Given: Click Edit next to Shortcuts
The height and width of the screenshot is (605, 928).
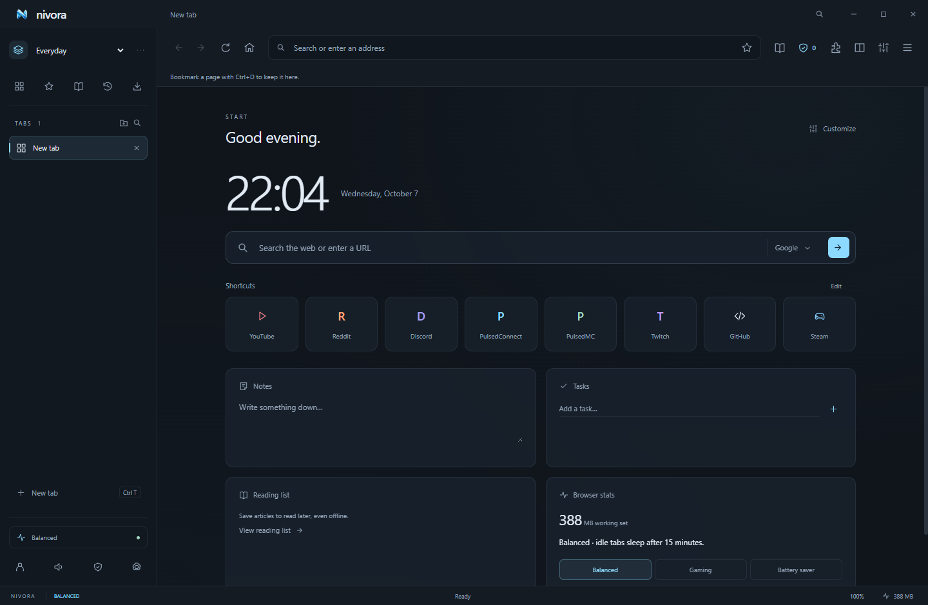Looking at the screenshot, I should click(x=836, y=286).
